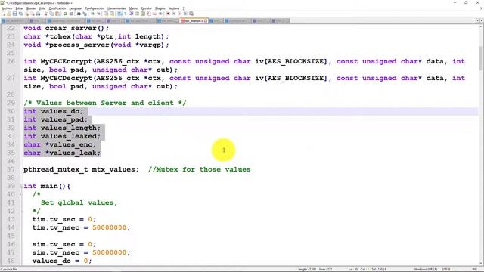Open the Vista menu

coord(42,8)
